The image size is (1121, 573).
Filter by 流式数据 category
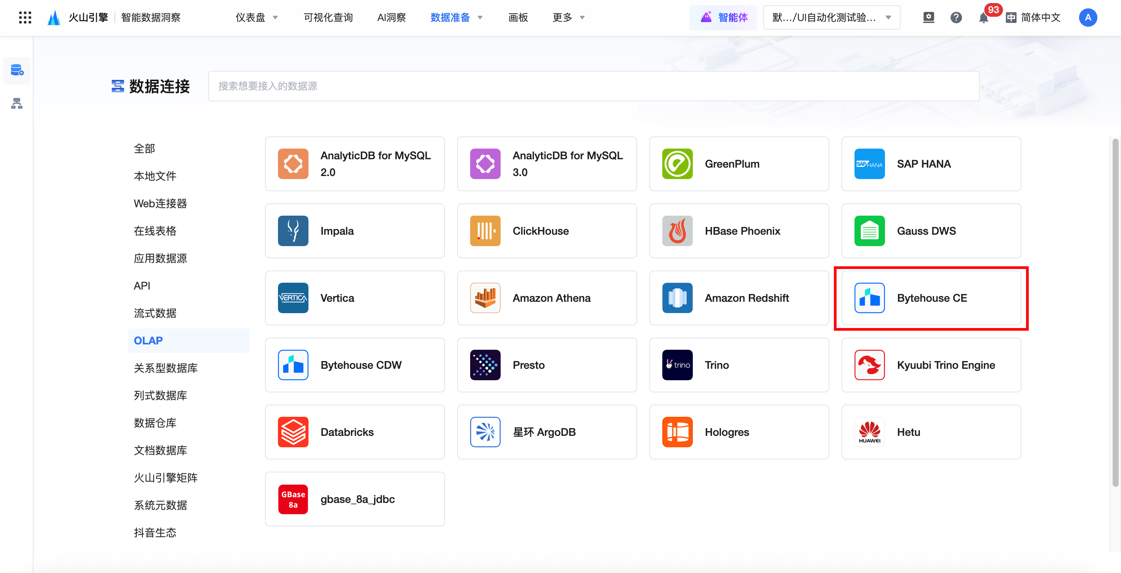[155, 313]
